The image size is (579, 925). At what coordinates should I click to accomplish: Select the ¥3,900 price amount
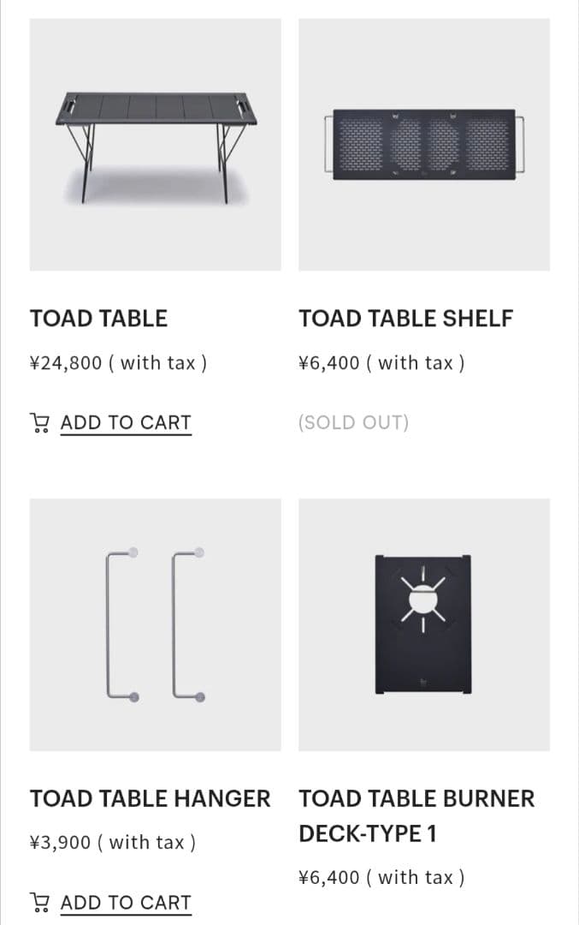tap(60, 843)
